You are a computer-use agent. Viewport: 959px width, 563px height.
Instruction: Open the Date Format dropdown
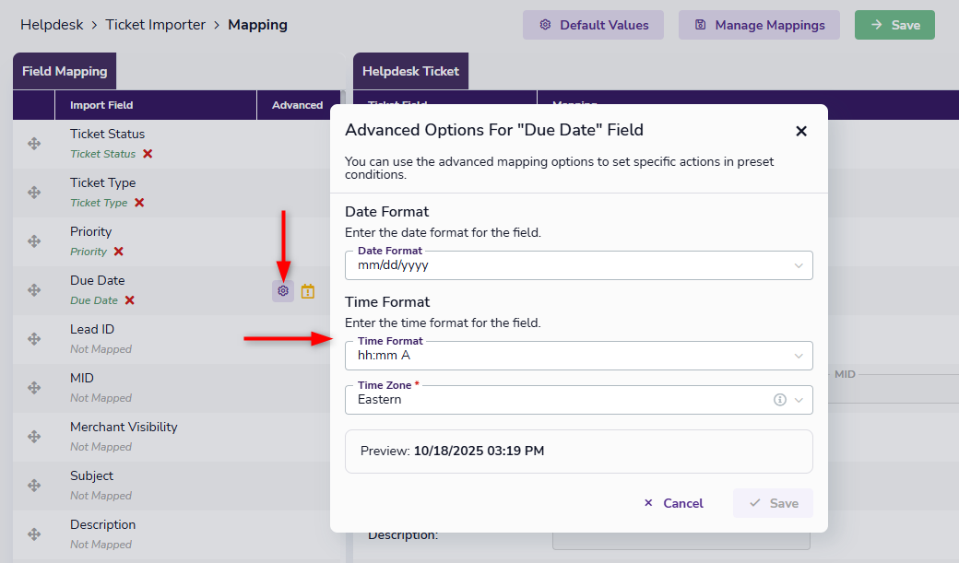tap(799, 265)
